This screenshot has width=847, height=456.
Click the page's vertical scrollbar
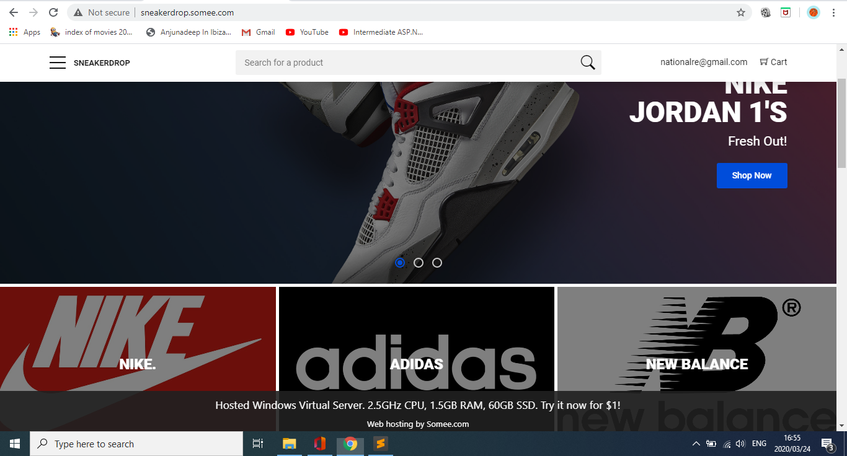click(x=841, y=124)
